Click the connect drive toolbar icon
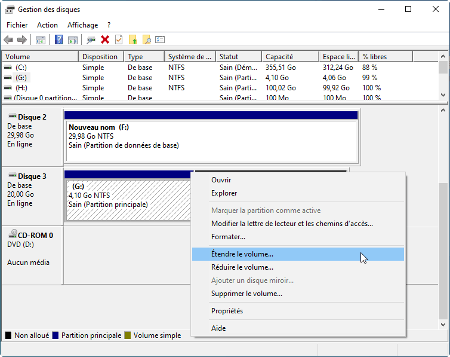The width and height of the screenshot is (450, 357). click(x=91, y=40)
